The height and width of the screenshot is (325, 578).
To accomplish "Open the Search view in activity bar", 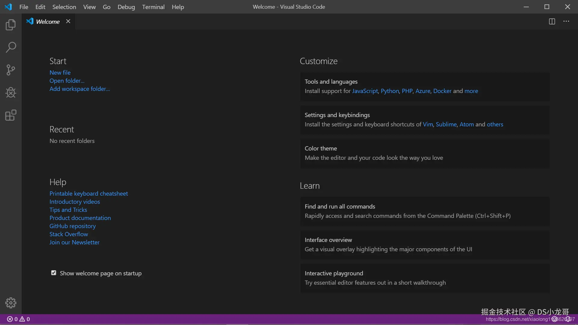I will click(11, 47).
